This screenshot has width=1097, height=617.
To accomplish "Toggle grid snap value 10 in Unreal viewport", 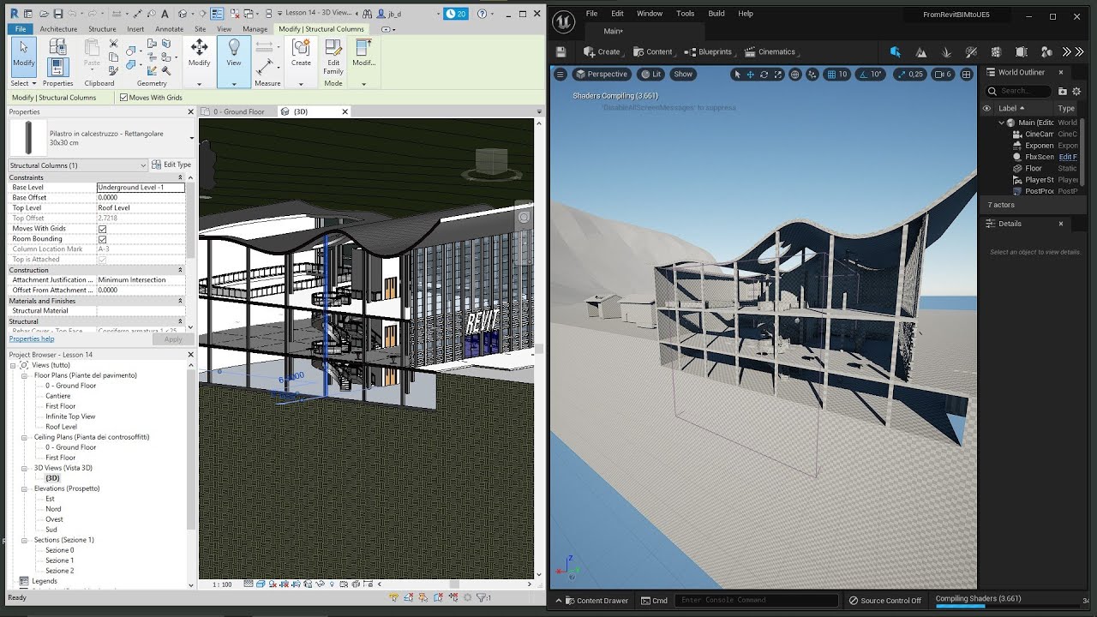I will pyautogui.click(x=836, y=75).
